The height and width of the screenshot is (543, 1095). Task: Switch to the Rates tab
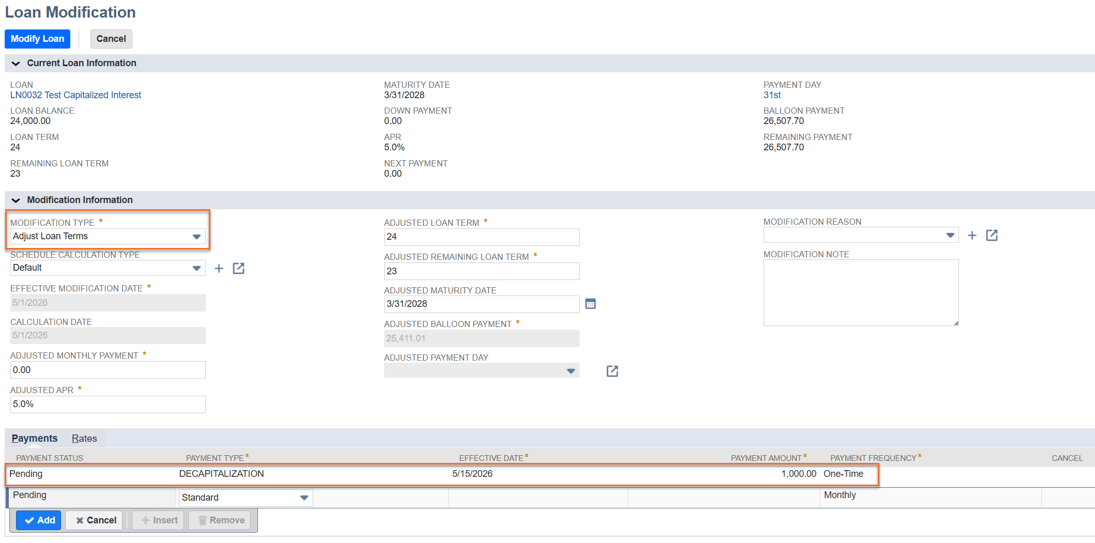click(84, 439)
